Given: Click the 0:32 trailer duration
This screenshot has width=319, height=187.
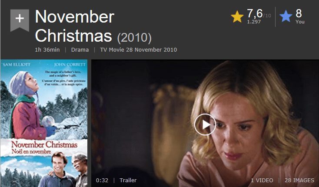Looking at the screenshot, I should 102,180.
